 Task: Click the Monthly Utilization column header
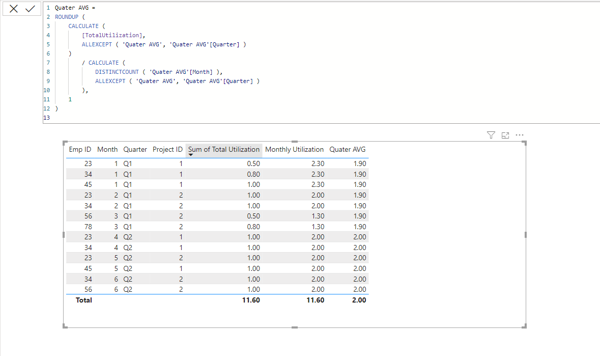294,150
